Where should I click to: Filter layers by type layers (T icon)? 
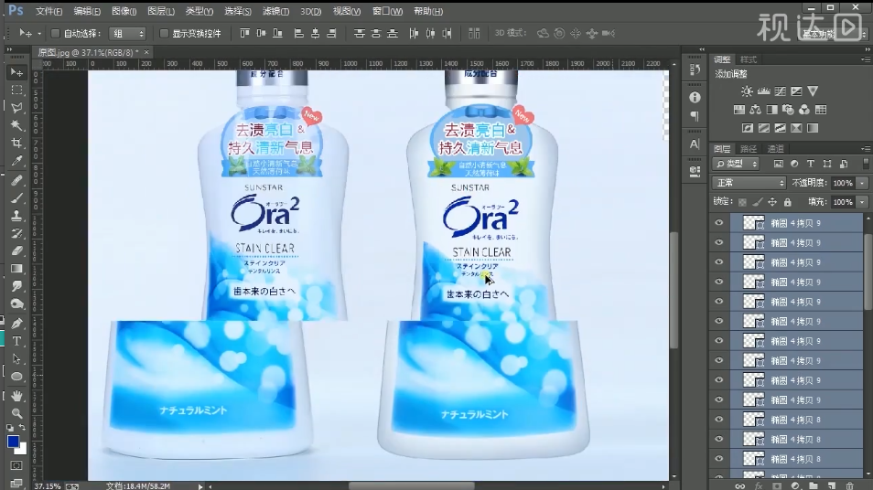pyautogui.click(x=811, y=164)
